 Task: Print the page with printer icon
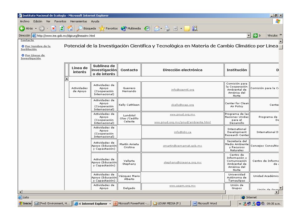click(x=167, y=28)
